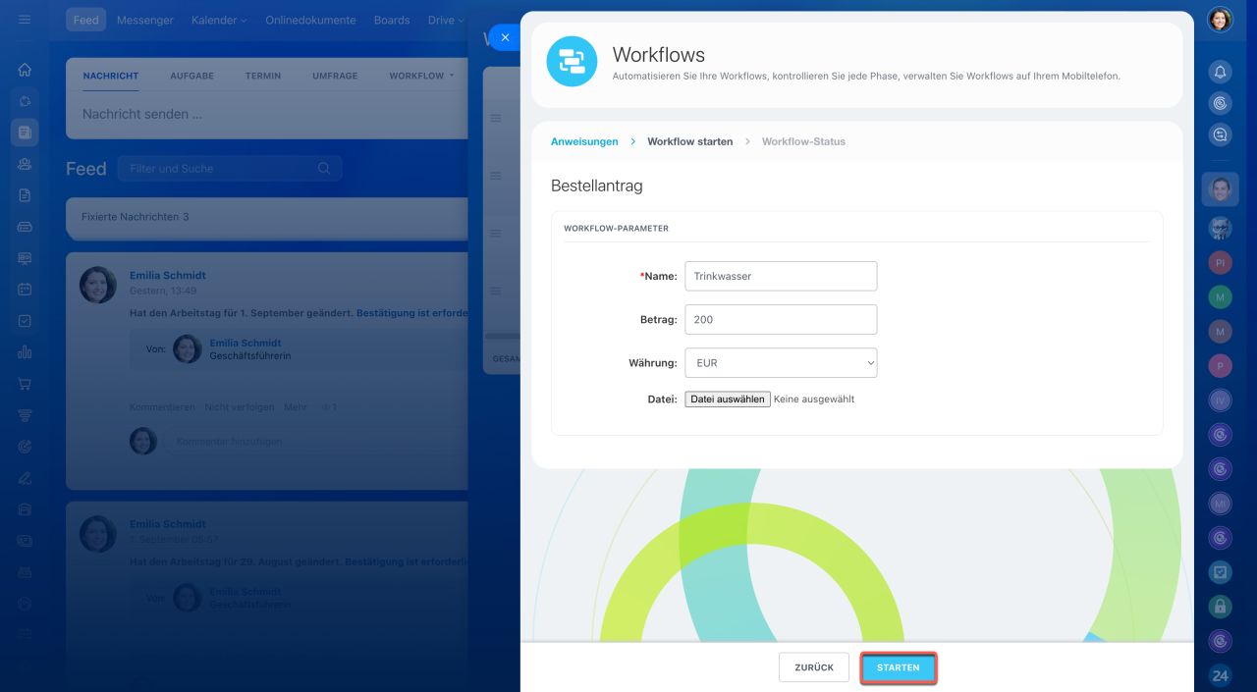Open the Home icon in the left sidebar
1257x692 pixels.
point(25,70)
